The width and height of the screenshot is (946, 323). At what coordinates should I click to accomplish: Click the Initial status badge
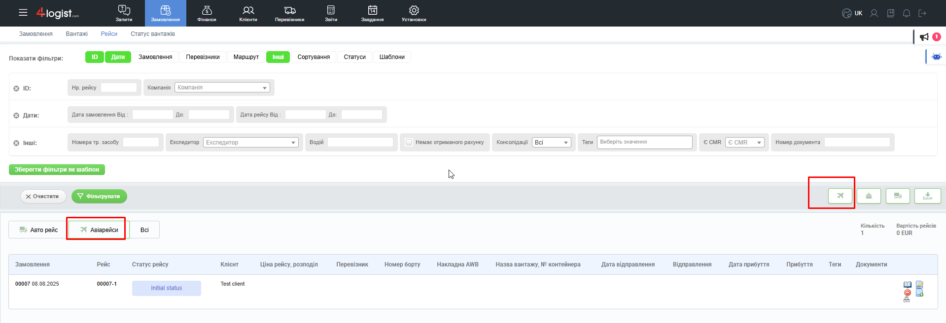click(x=167, y=288)
